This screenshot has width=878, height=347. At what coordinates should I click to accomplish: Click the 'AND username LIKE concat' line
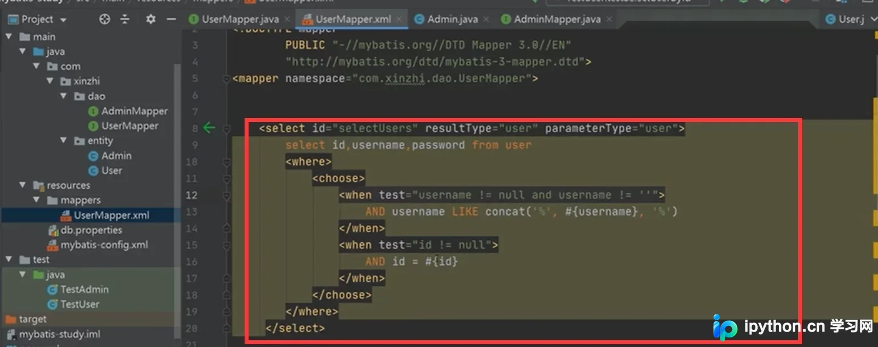tap(521, 212)
